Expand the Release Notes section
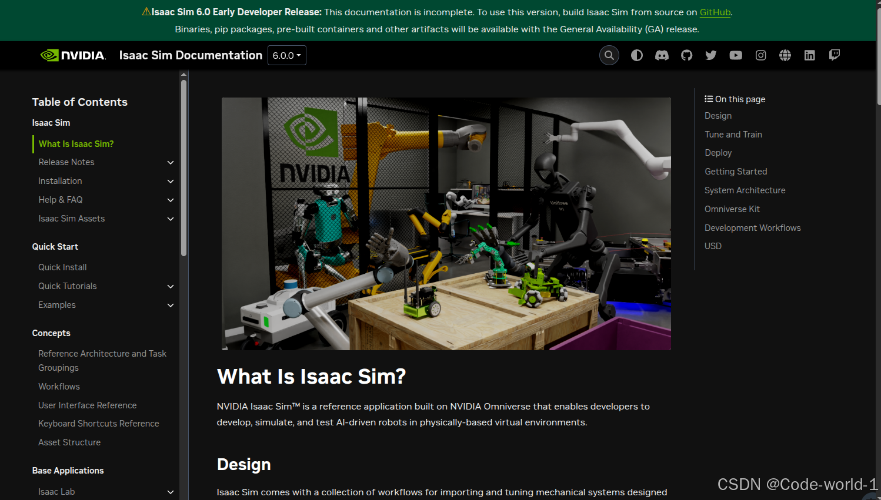The height and width of the screenshot is (500, 881). click(171, 162)
